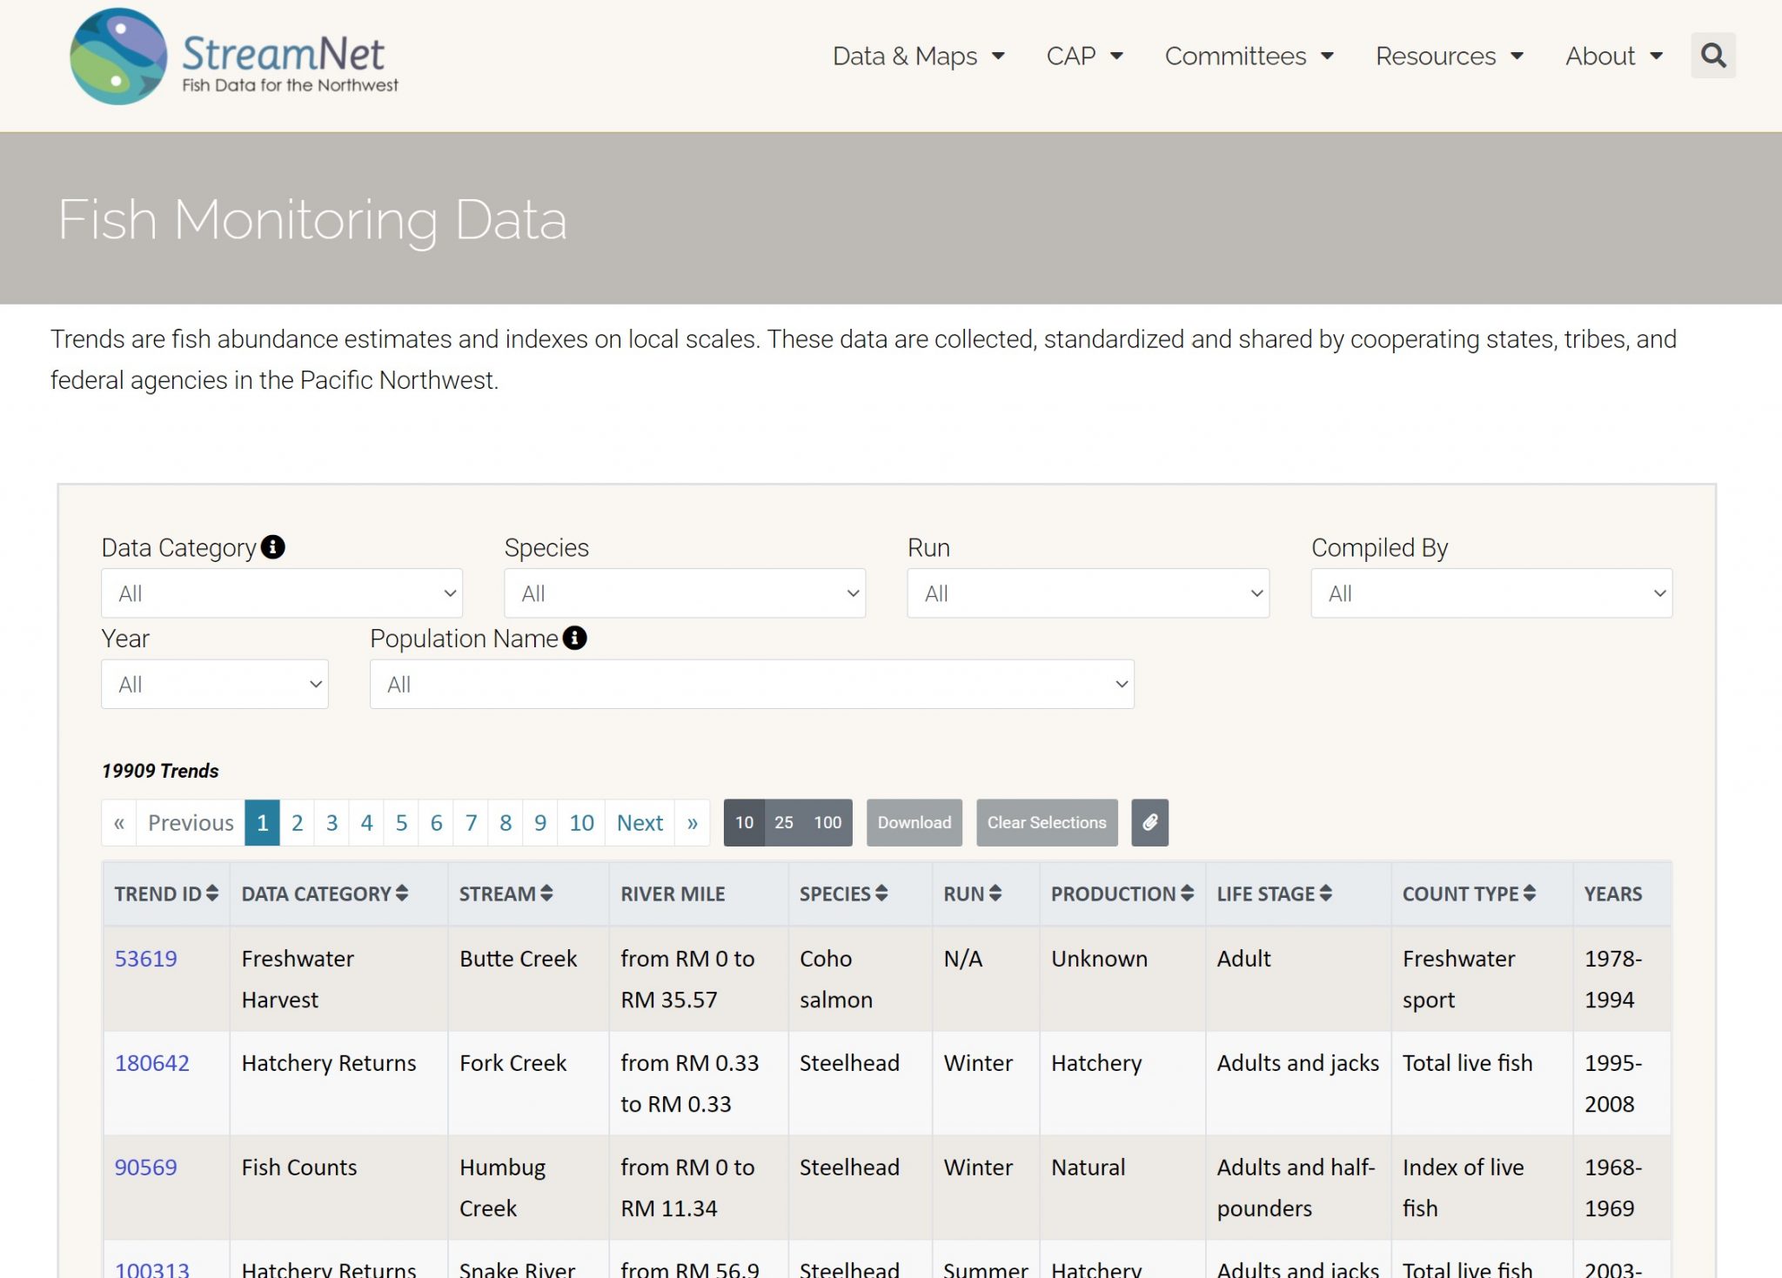View the Data Category info tooltip icon
Screen dimensions: 1782x1278
[x=272, y=548]
